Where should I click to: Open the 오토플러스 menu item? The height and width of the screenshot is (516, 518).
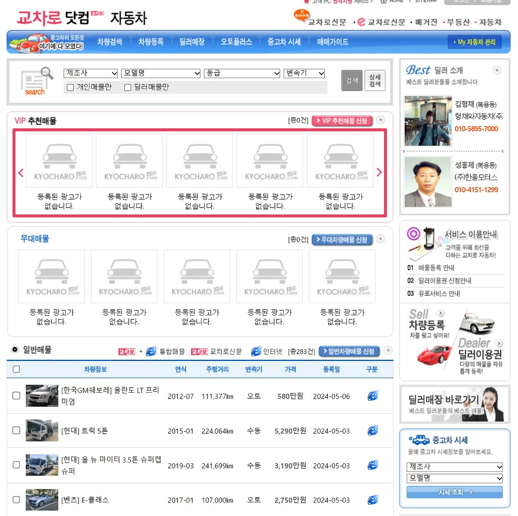point(236,42)
